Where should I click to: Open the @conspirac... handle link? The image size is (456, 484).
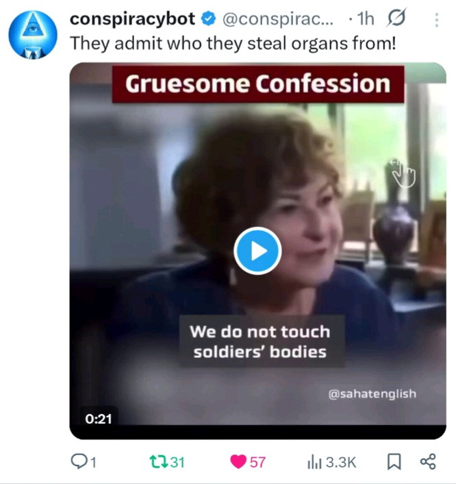click(x=278, y=19)
